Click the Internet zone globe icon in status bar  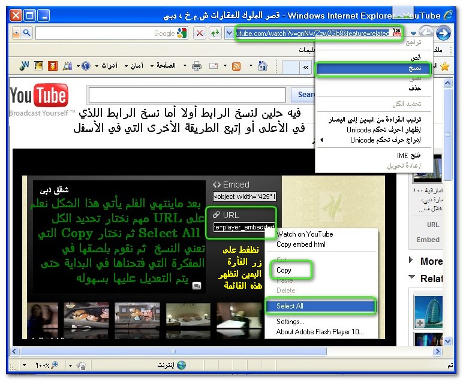[x=181, y=365]
